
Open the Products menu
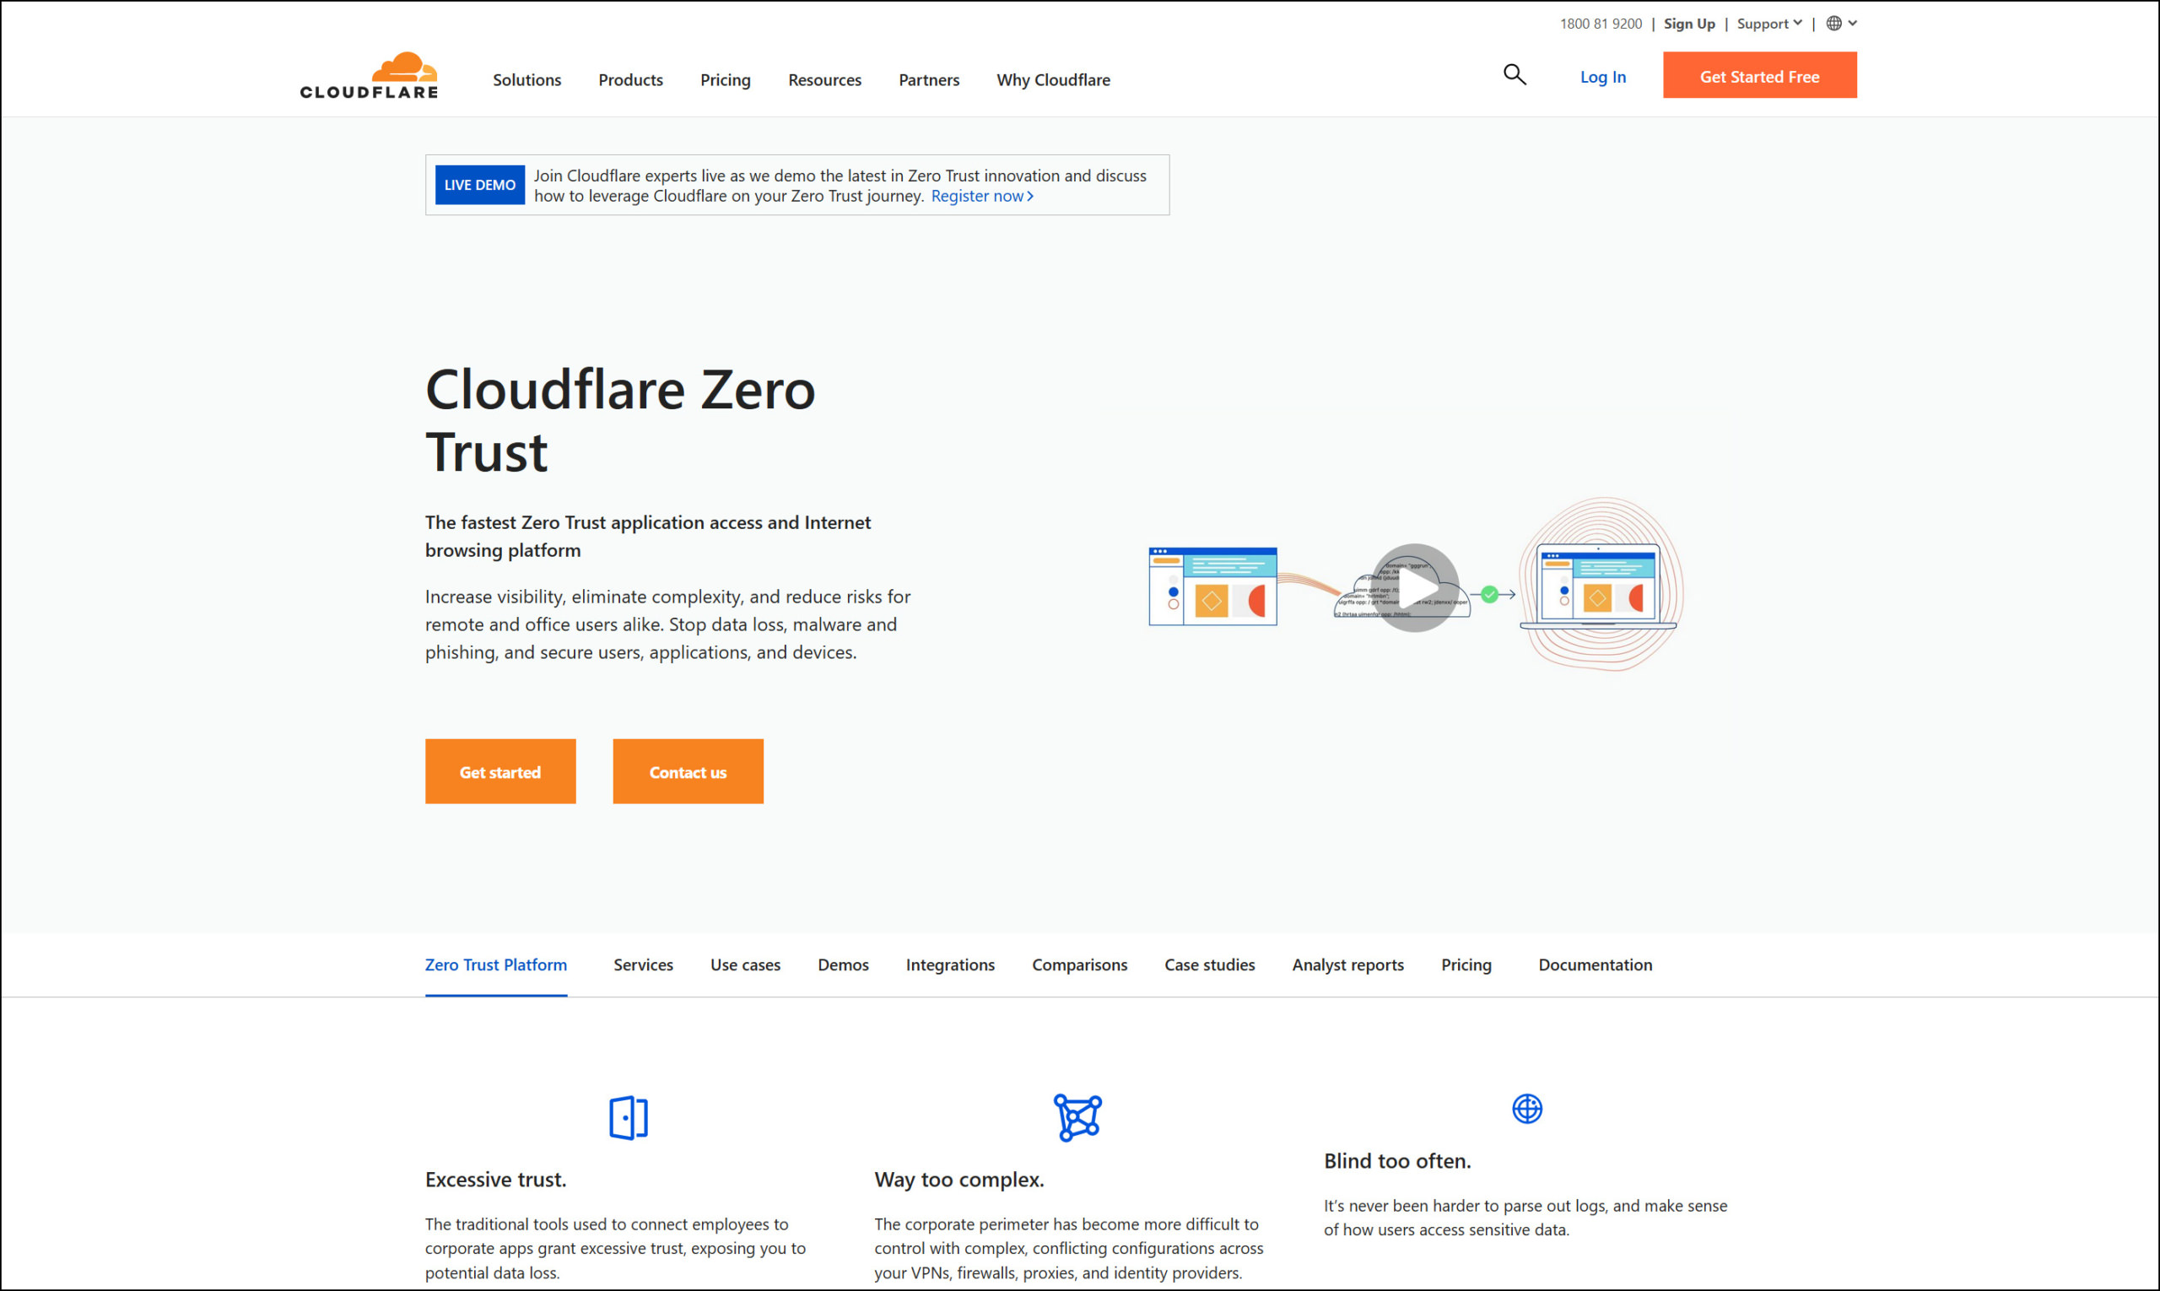[x=630, y=80]
